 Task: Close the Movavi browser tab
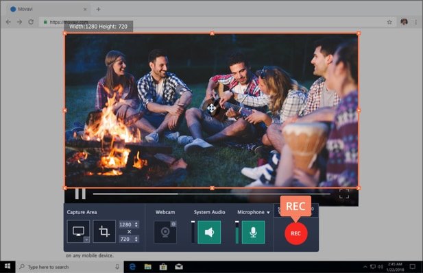(x=85, y=9)
